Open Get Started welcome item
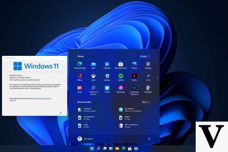Screen dimensions: 228x152 pyautogui.click(x=130, y=110)
